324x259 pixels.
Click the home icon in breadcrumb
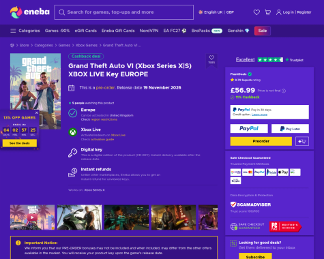click(12, 45)
